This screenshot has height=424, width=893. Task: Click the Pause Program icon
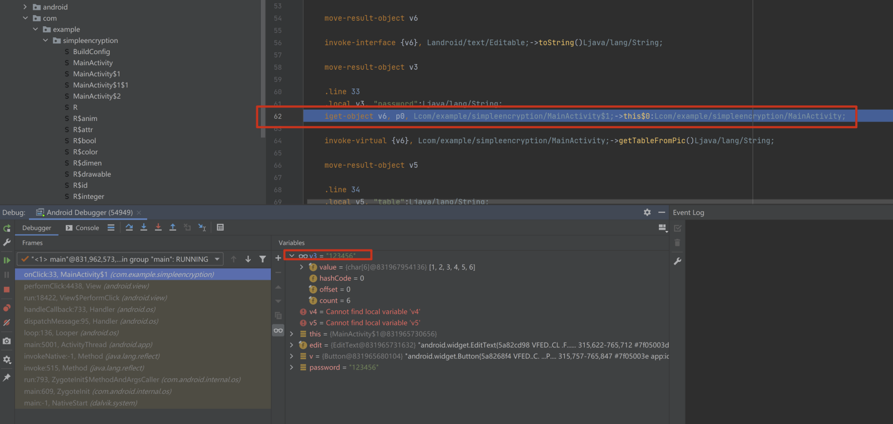click(x=7, y=275)
